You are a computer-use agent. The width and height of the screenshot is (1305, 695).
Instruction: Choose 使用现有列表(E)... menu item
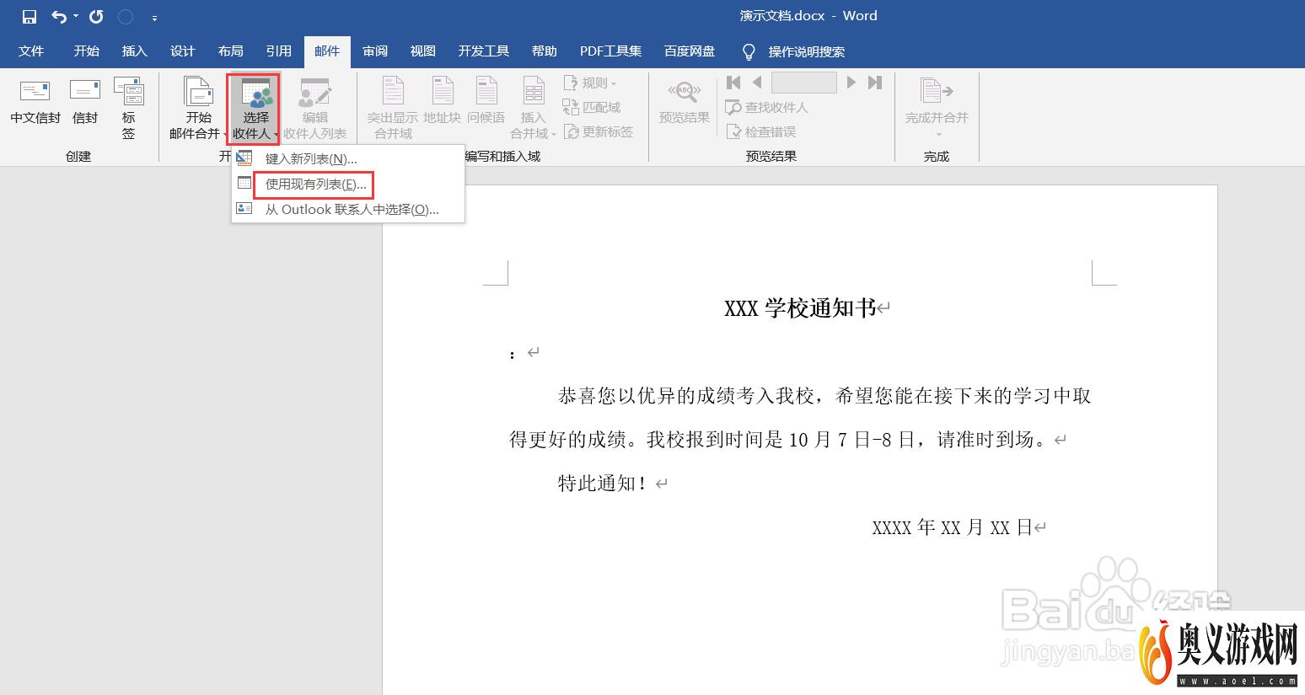tap(348, 184)
